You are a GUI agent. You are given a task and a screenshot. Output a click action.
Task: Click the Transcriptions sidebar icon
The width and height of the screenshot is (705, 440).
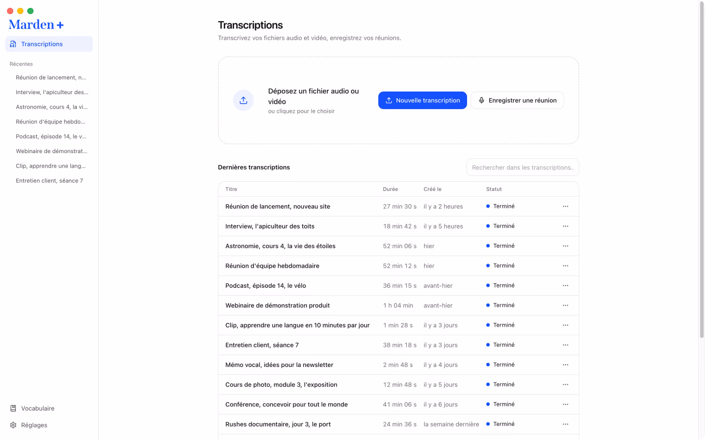(x=13, y=44)
